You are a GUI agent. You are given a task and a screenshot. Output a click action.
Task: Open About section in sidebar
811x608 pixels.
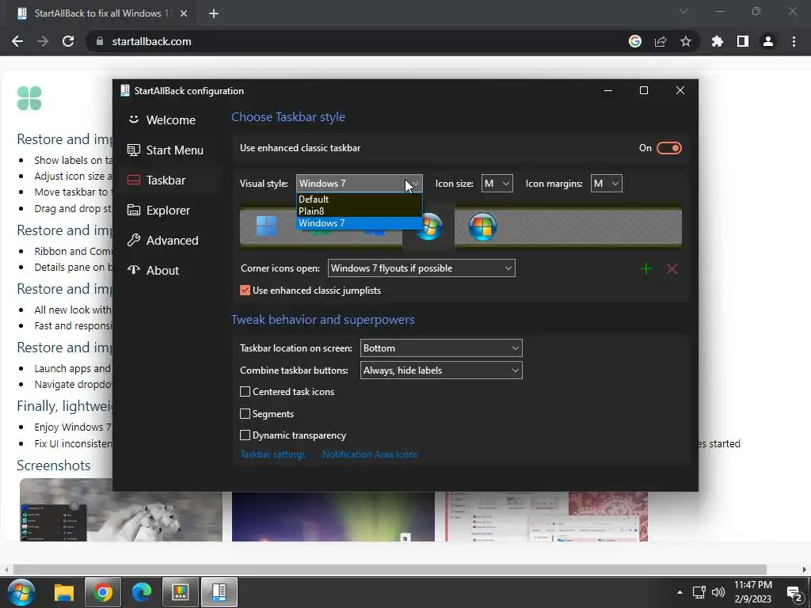pyautogui.click(x=171, y=271)
